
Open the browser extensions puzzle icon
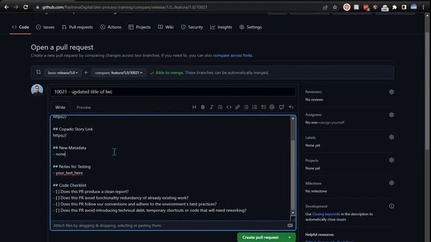(395, 7)
